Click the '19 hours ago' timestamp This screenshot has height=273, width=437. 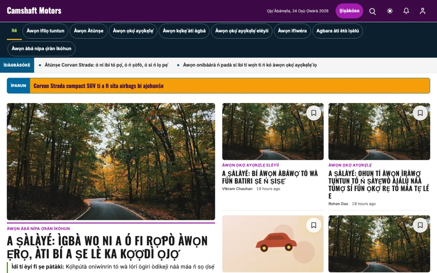pos(268,189)
